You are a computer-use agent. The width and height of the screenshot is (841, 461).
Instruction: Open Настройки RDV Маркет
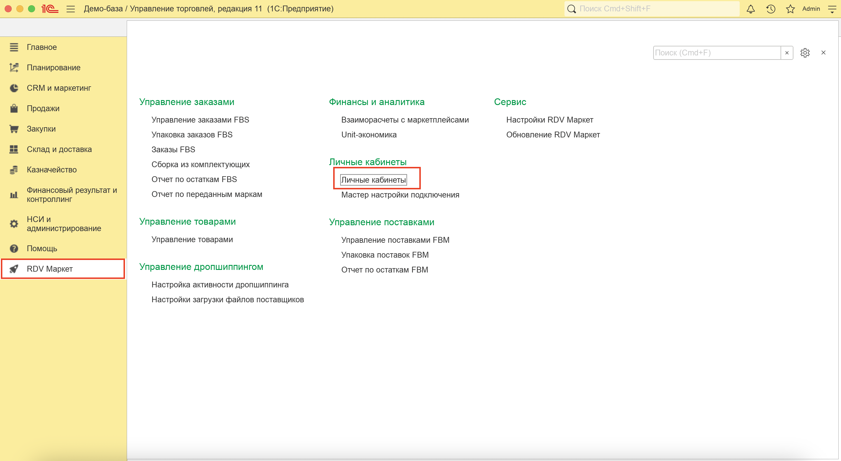550,120
